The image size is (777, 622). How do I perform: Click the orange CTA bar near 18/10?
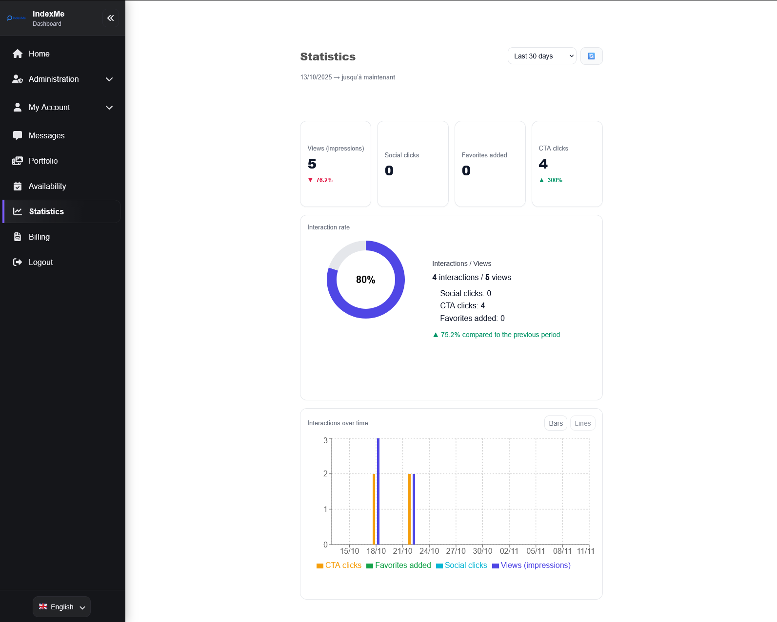tap(374, 509)
